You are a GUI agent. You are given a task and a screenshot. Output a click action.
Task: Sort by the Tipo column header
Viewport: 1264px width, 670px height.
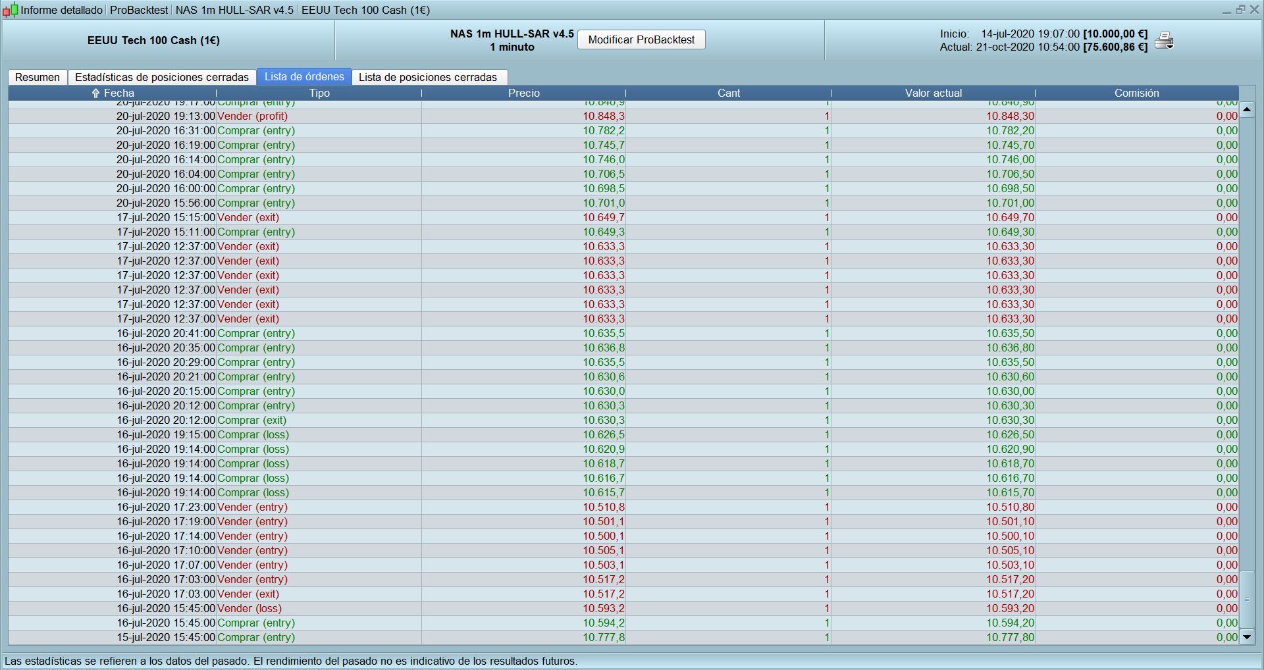(319, 93)
